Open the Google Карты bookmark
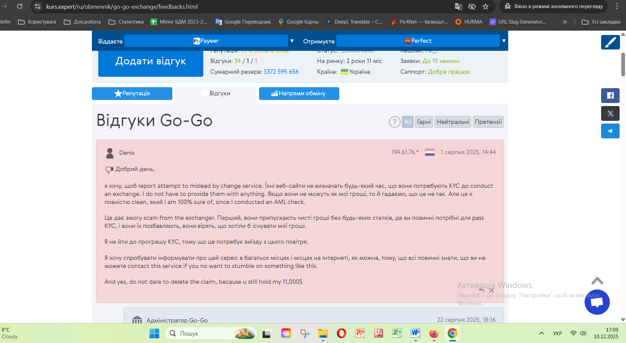626x343 pixels. pyautogui.click(x=298, y=22)
